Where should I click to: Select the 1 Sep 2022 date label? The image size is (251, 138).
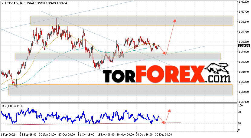coord(8,134)
